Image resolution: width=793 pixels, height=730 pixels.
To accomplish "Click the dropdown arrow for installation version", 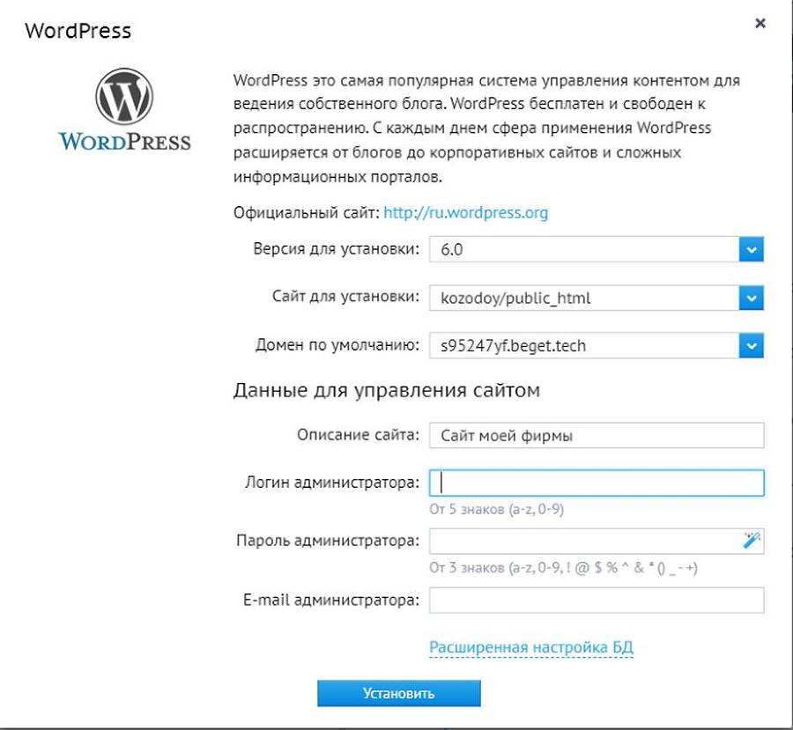I will pyautogui.click(x=751, y=249).
